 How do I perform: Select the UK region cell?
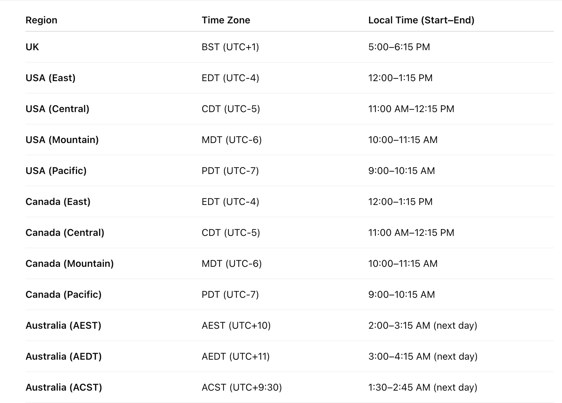[x=32, y=47]
